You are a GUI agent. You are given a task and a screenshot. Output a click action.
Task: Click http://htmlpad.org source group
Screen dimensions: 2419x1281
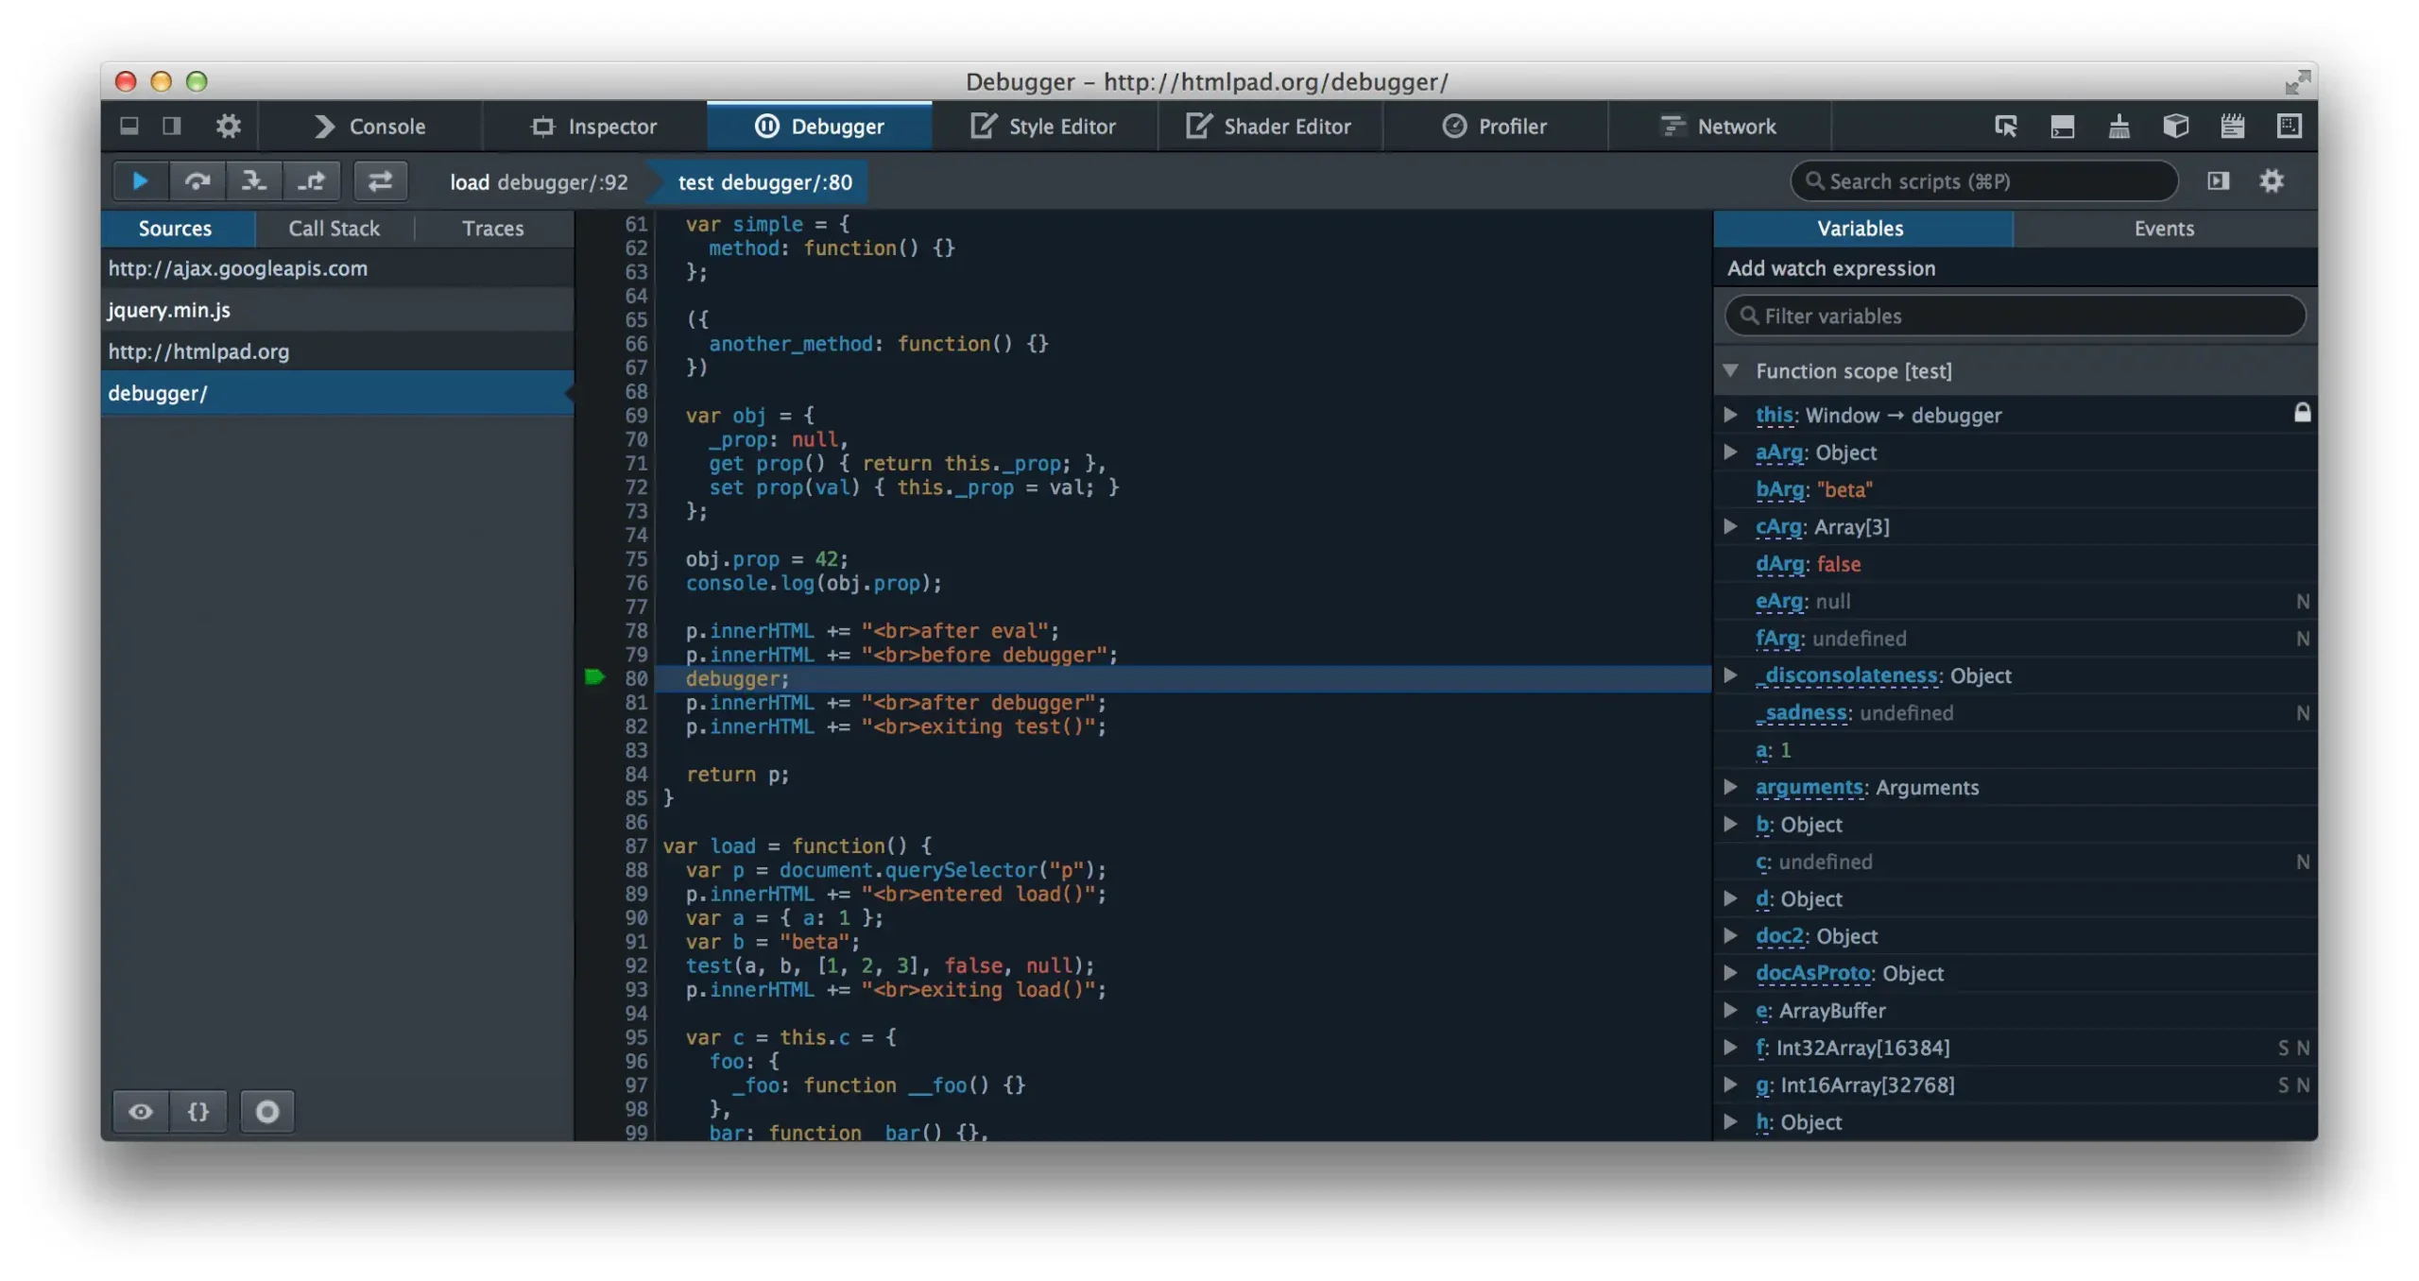click(337, 351)
